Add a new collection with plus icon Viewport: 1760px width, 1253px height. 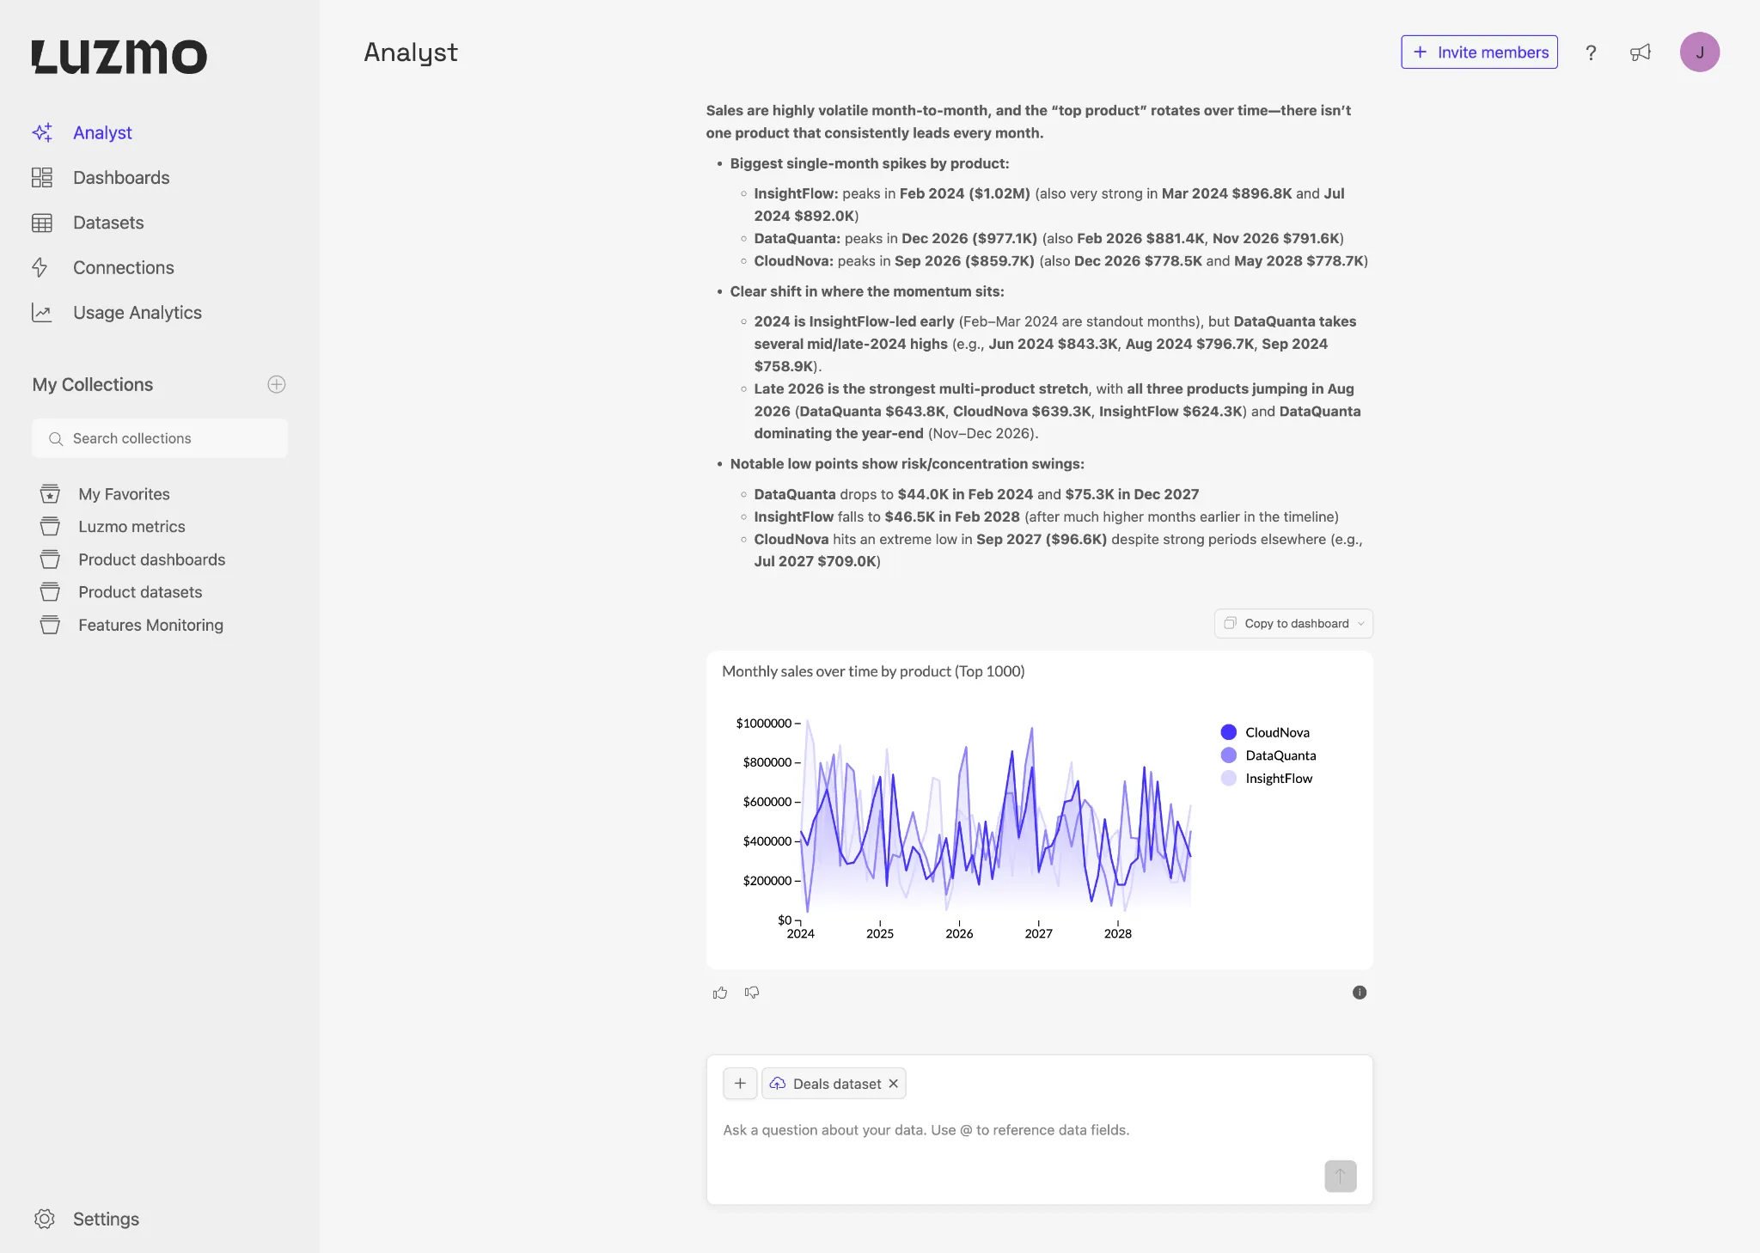(276, 384)
